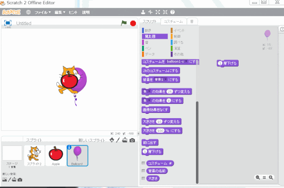Zoom in on the scripts area
This screenshot has width=284, height=188.
[x=271, y=177]
